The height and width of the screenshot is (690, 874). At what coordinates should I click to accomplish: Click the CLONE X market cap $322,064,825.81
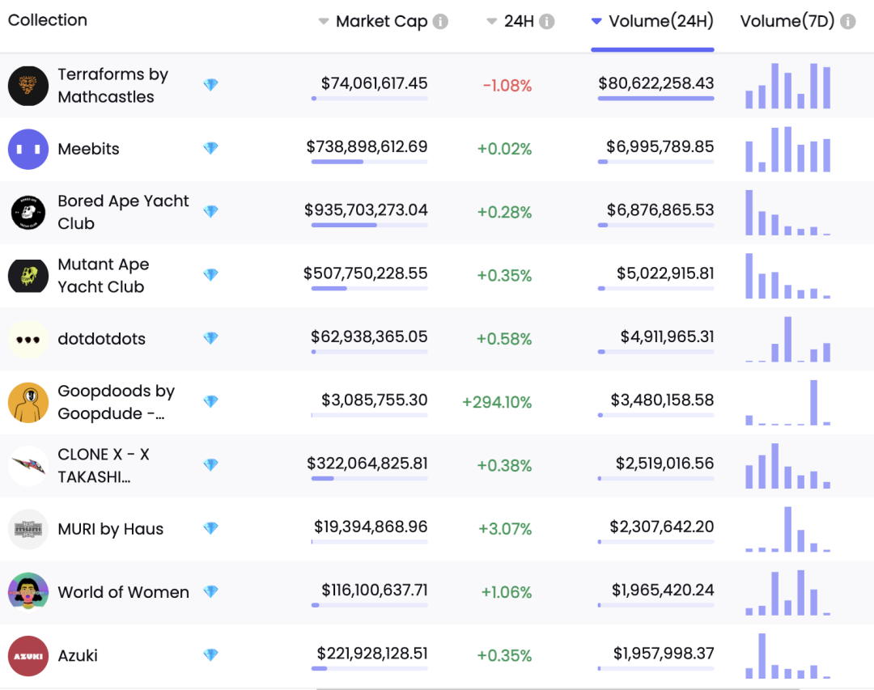[x=367, y=464]
